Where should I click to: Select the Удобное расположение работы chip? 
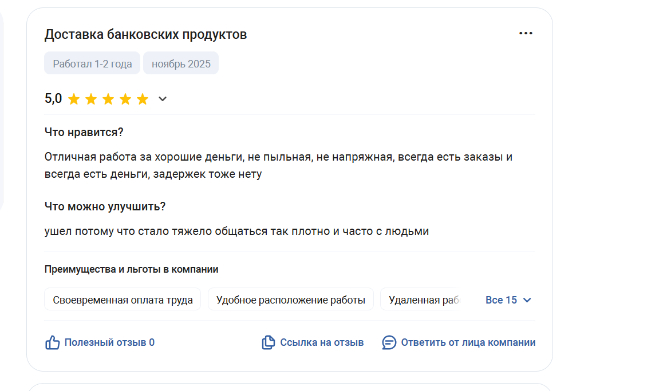[x=290, y=300]
